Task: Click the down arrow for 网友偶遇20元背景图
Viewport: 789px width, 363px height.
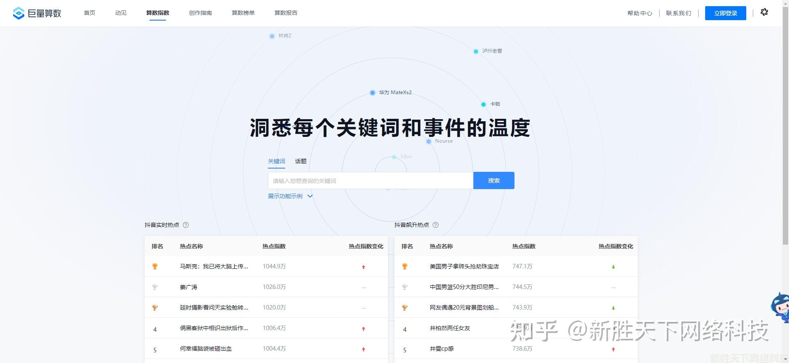Action: pyautogui.click(x=613, y=308)
